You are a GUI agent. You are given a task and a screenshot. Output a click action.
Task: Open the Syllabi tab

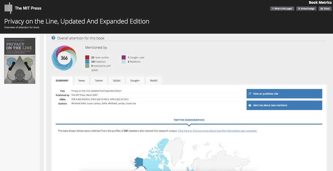pos(117,81)
